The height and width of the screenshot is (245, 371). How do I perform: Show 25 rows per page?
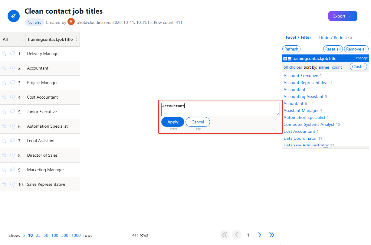click(38, 235)
